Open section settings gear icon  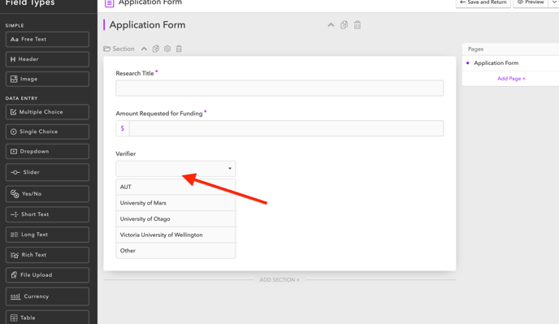pyautogui.click(x=167, y=49)
